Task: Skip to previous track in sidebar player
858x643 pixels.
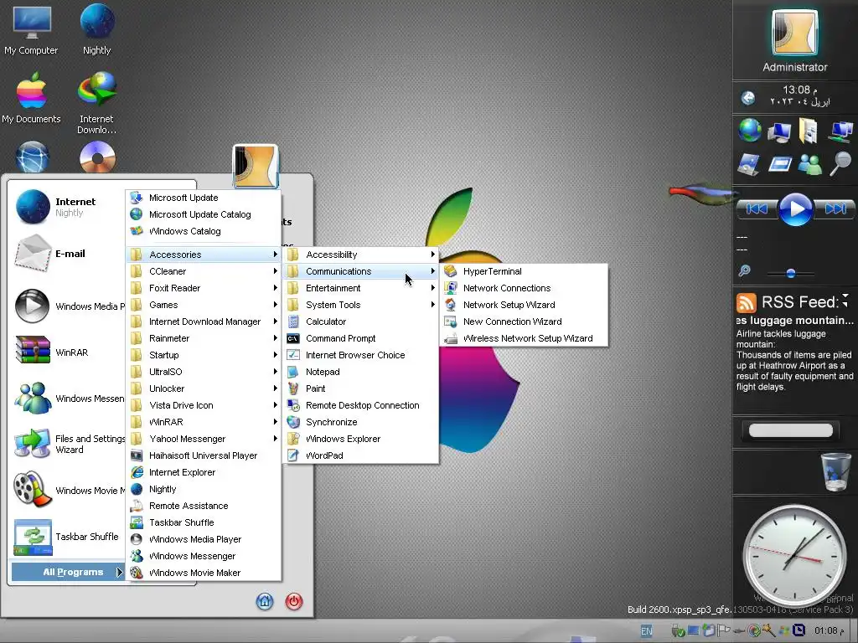Action: click(x=757, y=208)
